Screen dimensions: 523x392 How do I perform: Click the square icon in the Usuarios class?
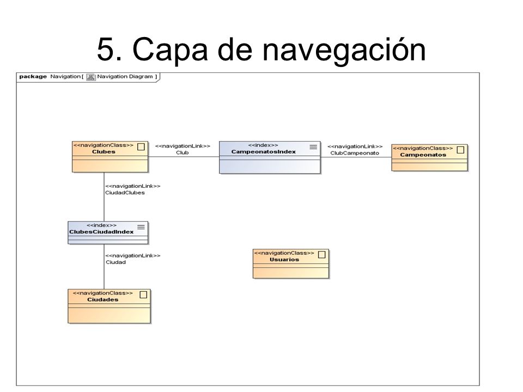coord(321,255)
